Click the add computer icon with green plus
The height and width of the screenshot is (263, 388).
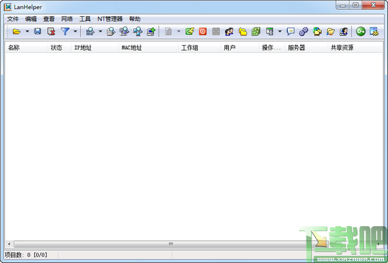click(151, 32)
